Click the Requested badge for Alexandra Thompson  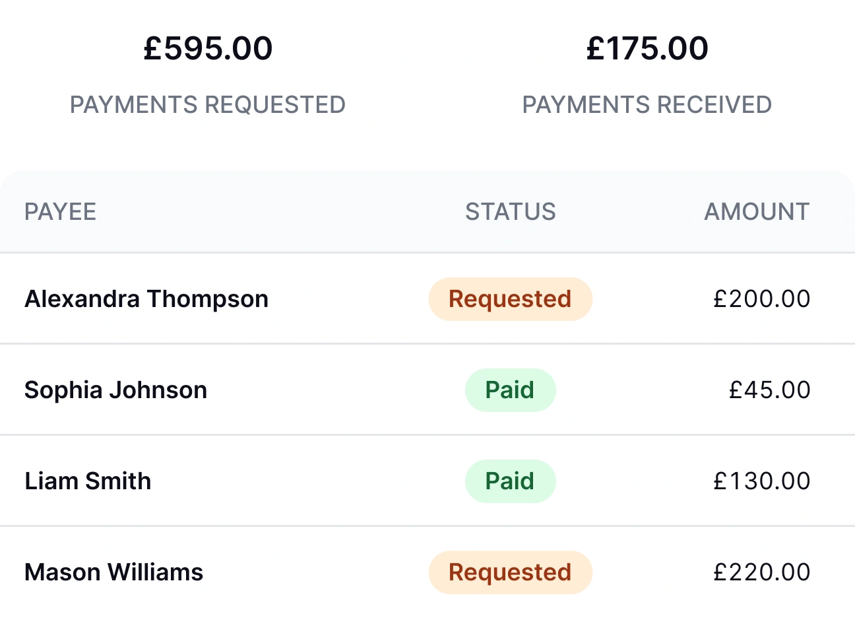tap(510, 298)
